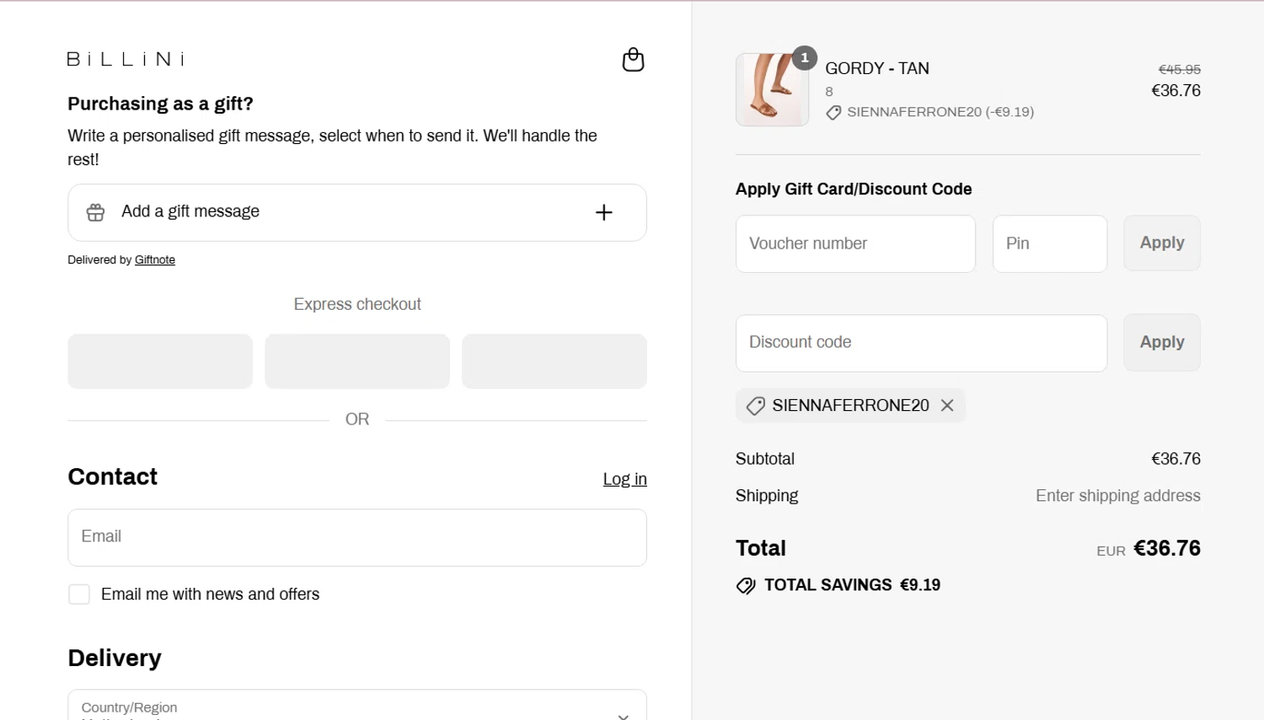Click the Purchasing as a gift? heading
The width and height of the screenshot is (1264, 720).
click(x=160, y=104)
